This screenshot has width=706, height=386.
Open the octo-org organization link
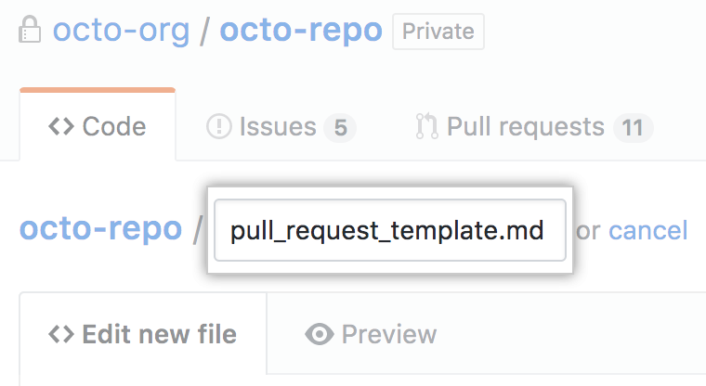pos(121,31)
